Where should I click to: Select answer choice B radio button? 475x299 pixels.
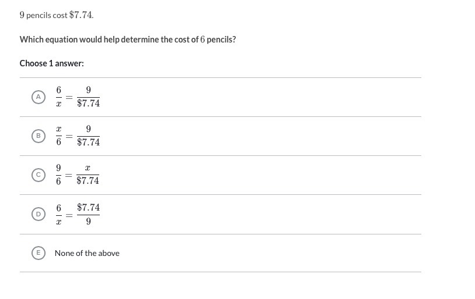click(x=39, y=136)
